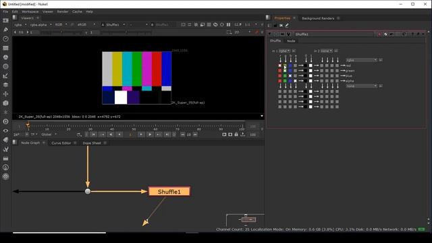Open the 3D nodes cube icon
Image resolution: width=432 pixels, height=243 pixels.
tap(5, 103)
